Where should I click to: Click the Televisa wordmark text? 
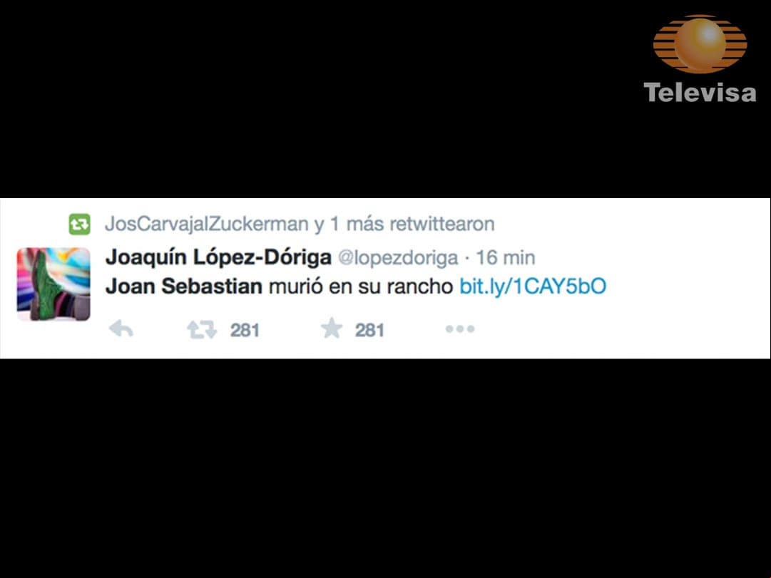pyautogui.click(x=700, y=93)
